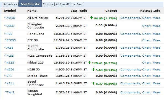
Task: Switch to the Europe tab
Action: [48, 4]
